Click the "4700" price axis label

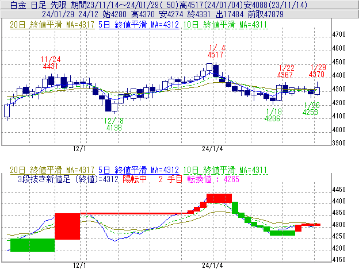tap(339, 34)
